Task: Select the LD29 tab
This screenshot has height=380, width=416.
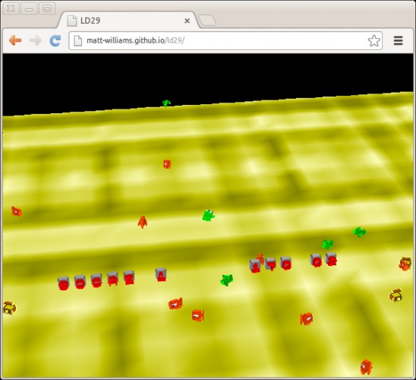Action: click(128, 21)
